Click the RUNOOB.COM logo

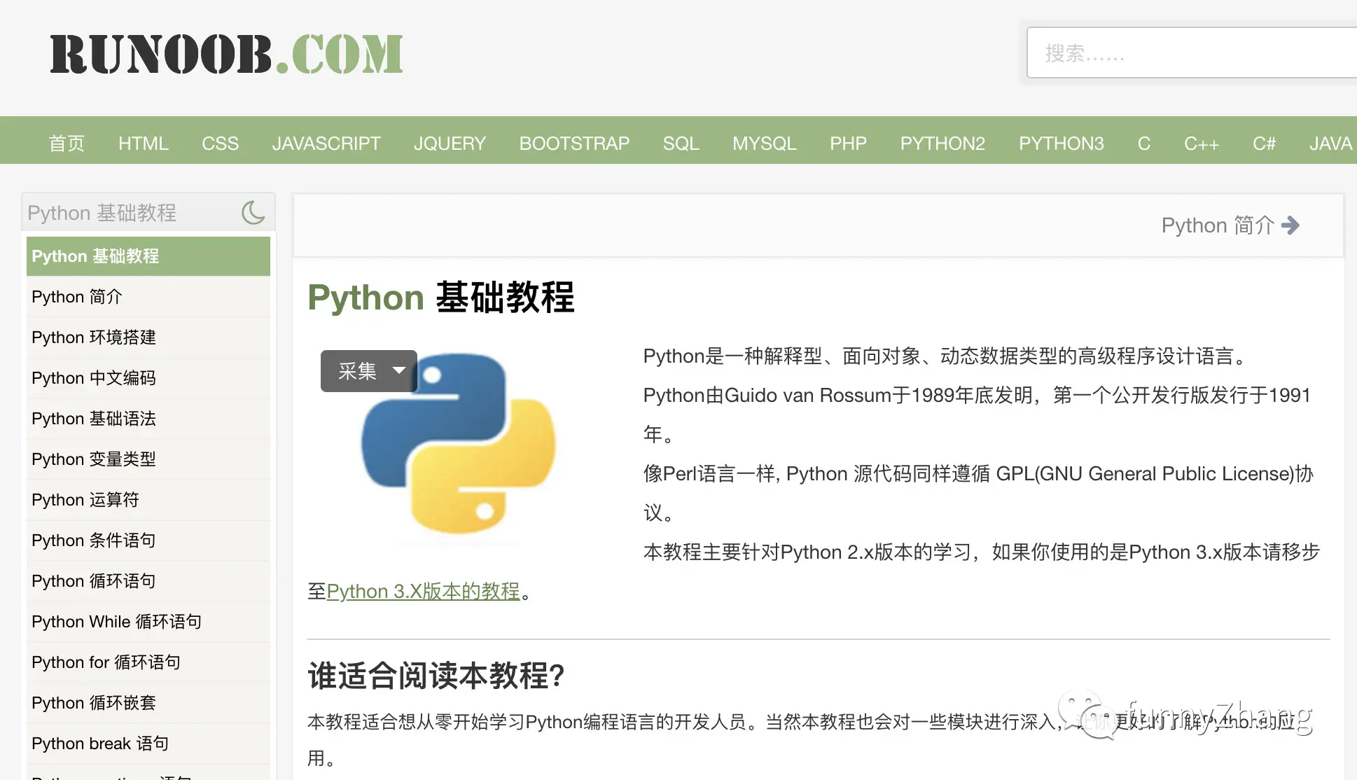click(x=226, y=55)
